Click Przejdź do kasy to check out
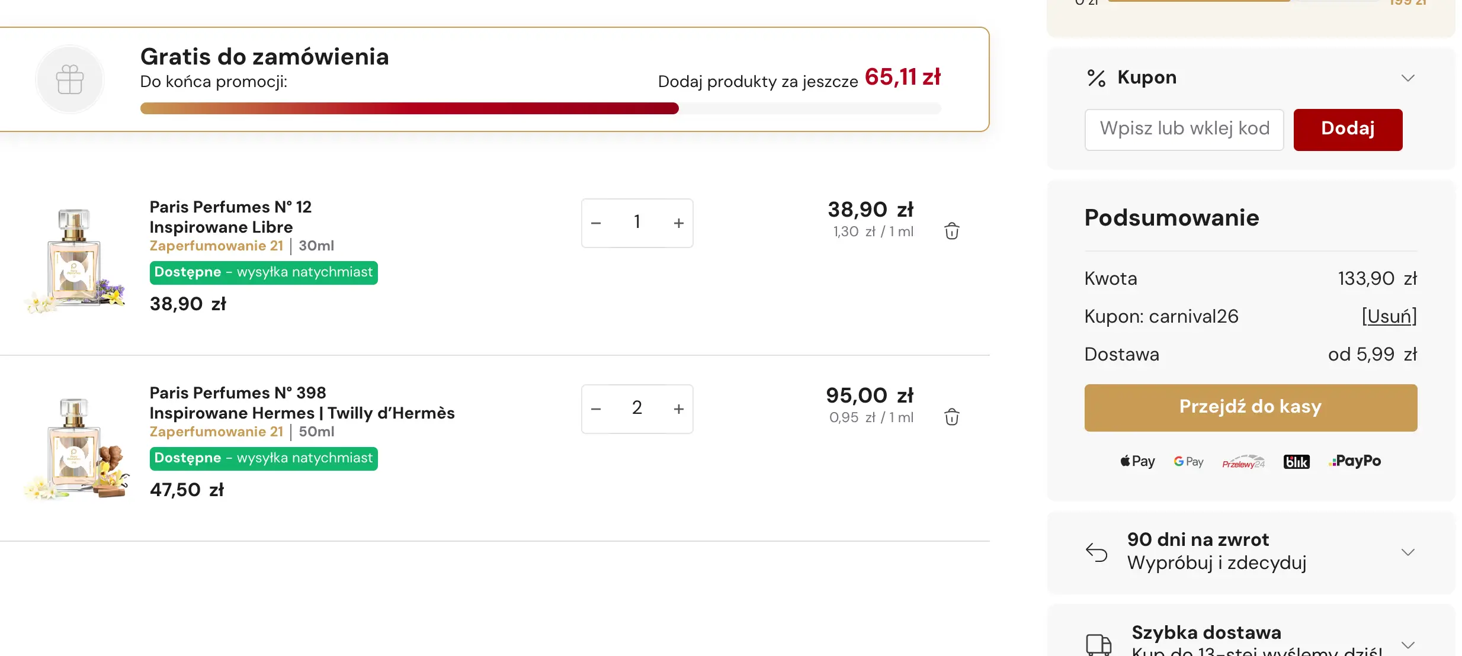The width and height of the screenshot is (1462, 656). pyautogui.click(x=1251, y=407)
